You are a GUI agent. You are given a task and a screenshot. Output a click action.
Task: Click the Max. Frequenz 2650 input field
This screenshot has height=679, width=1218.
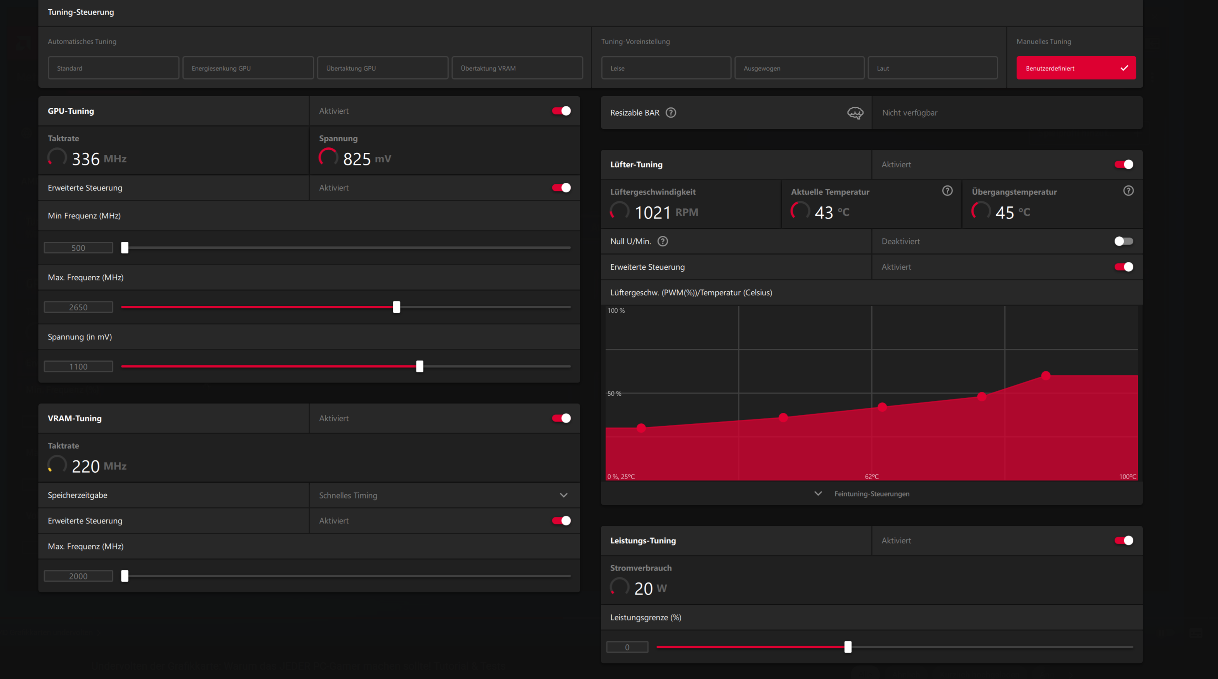78,307
